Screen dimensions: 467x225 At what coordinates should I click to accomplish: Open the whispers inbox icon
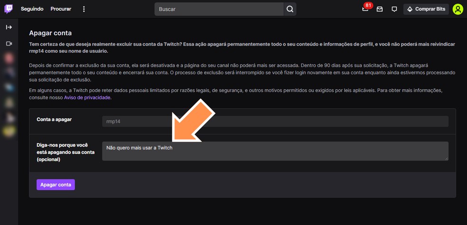[380, 9]
